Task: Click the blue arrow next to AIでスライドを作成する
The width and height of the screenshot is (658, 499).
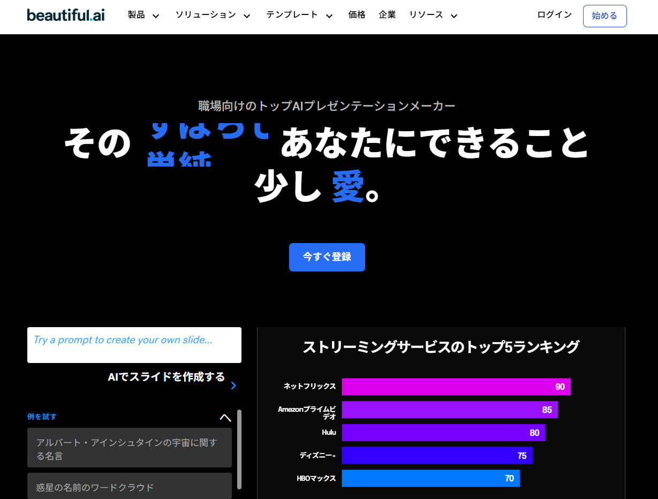Action: (233, 385)
